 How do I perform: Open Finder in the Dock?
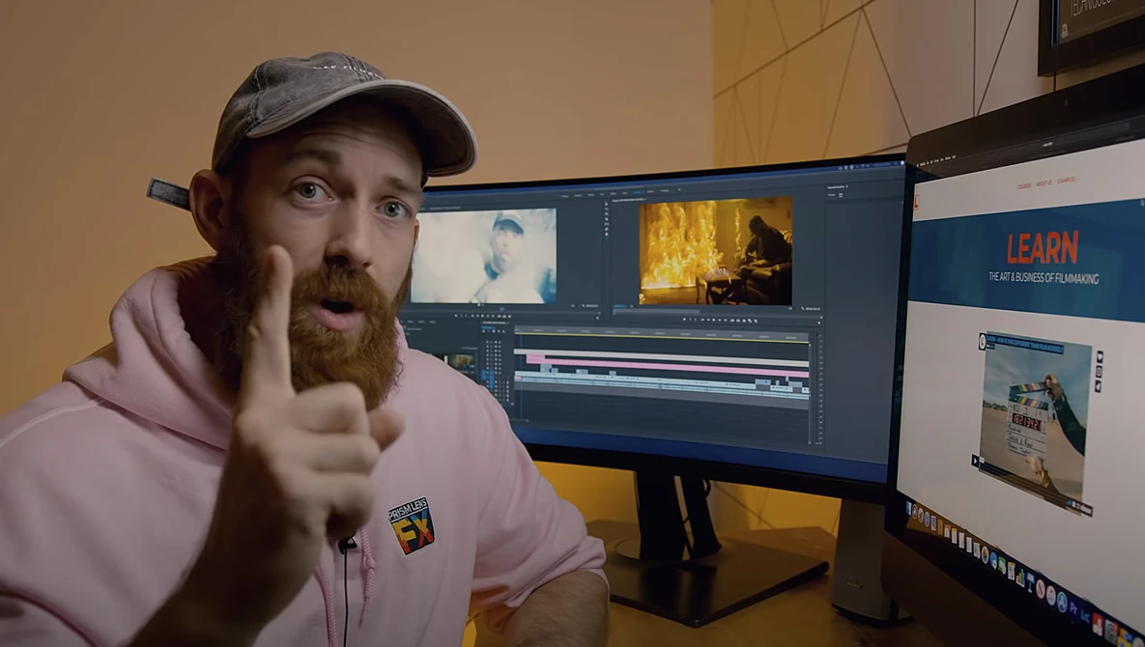tap(908, 508)
